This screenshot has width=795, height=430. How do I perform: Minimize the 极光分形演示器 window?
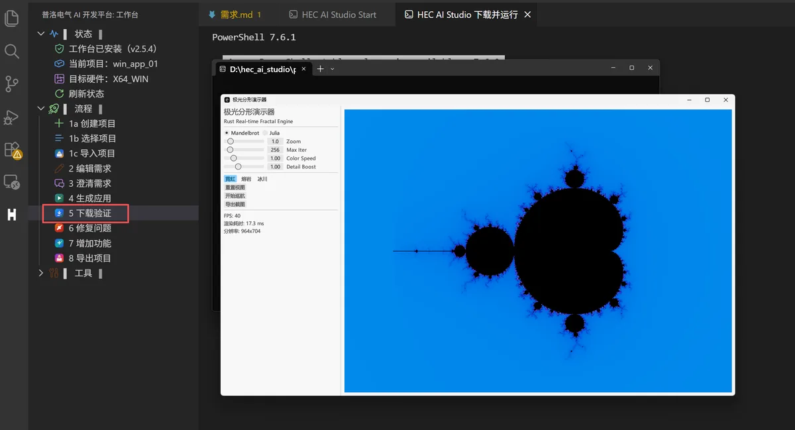[x=688, y=99]
